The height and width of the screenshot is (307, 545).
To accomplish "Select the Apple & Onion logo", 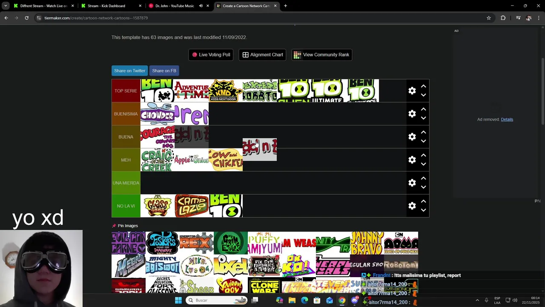I will [x=192, y=160].
